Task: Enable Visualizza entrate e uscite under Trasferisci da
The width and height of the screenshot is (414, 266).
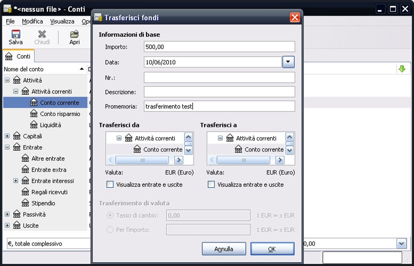Action: [x=110, y=184]
